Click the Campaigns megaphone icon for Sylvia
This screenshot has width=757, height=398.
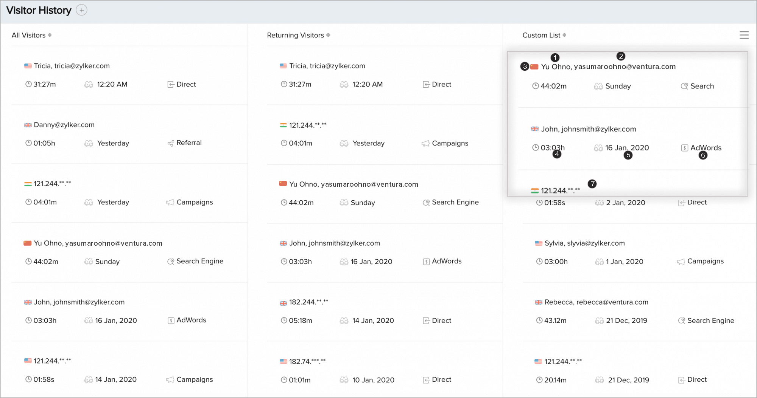pos(681,262)
